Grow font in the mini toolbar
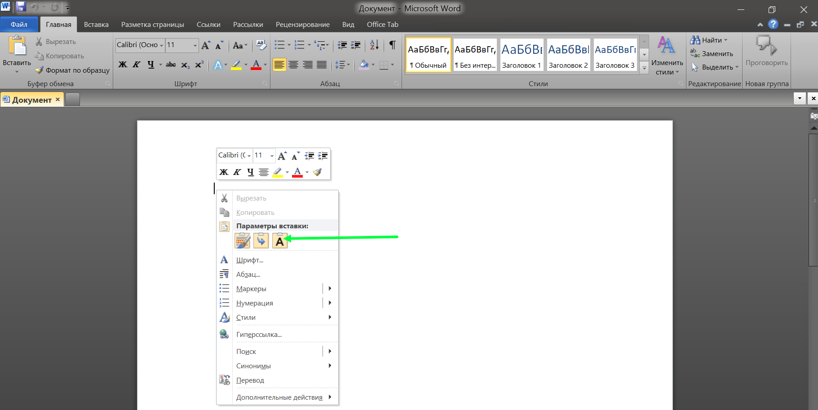818x410 pixels. [282, 156]
